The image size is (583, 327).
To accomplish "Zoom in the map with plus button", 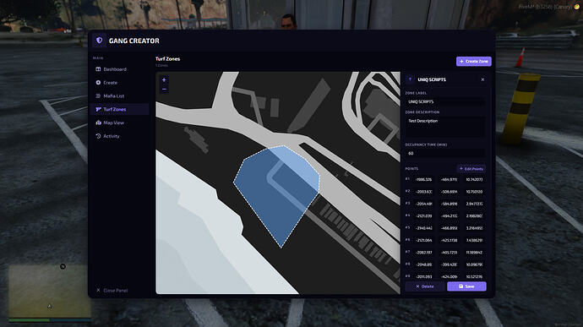I will click(x=164, y=79).
